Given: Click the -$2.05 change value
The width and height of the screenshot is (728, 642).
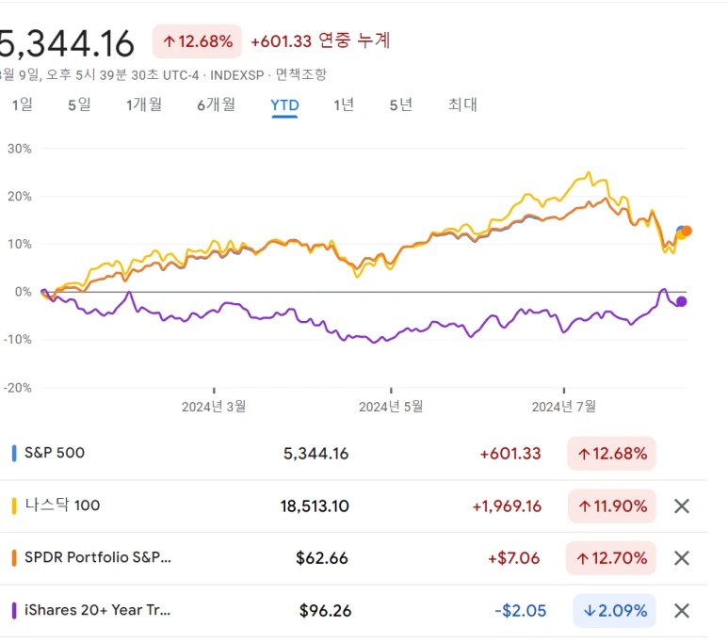Looking at the screenshot, I should click(521, 610).
